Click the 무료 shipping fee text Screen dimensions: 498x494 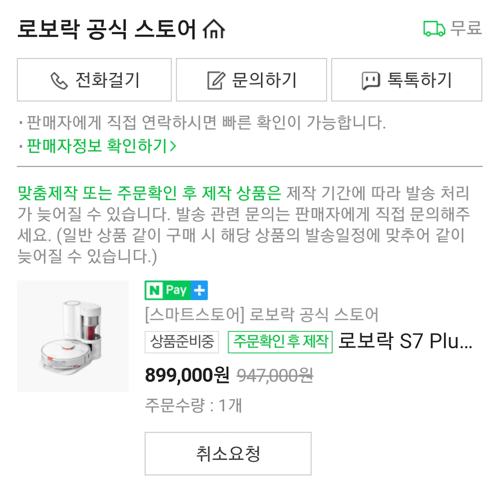[x=466, y=28]
